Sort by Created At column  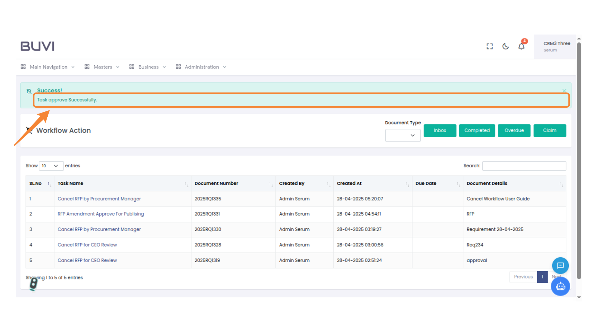pyautogui.click(x=407, y=184)
